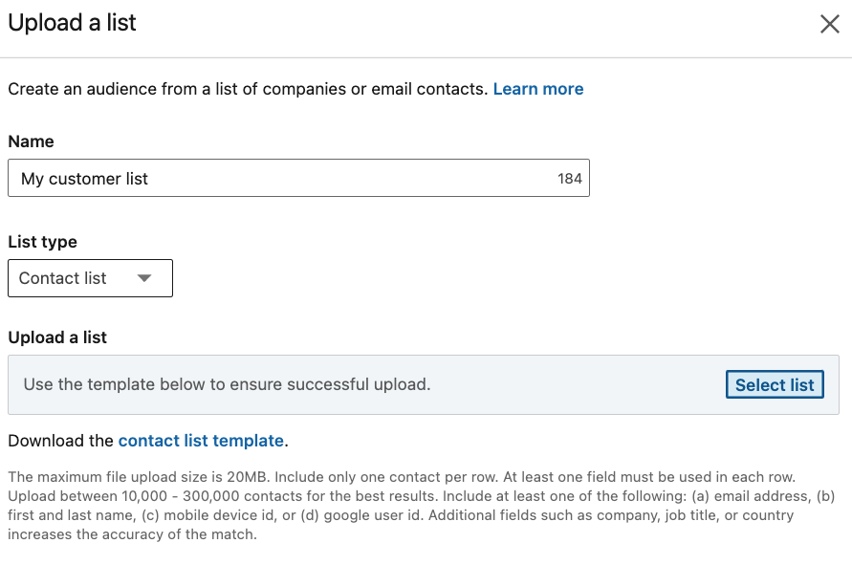This screenshot has height=565, width=852.
Task: Click the maximum file size help paragraph
Action: coord(421,506)
